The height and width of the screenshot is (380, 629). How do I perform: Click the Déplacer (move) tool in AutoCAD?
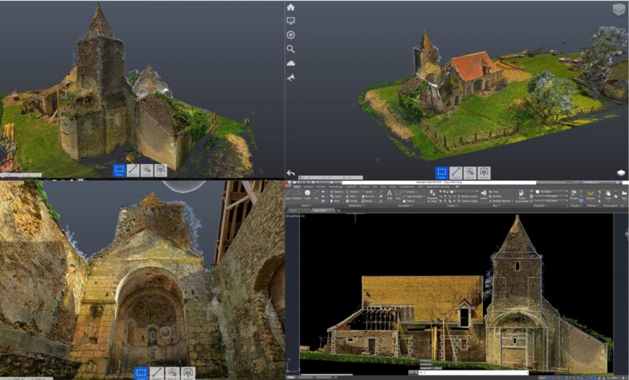[x=337, y=192]
